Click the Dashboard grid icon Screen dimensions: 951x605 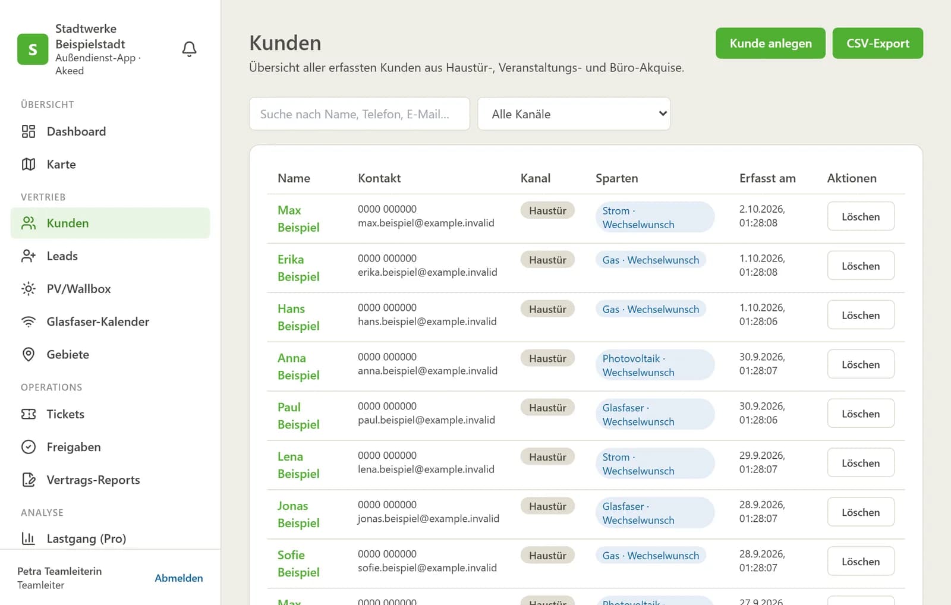tap(29, 131)
